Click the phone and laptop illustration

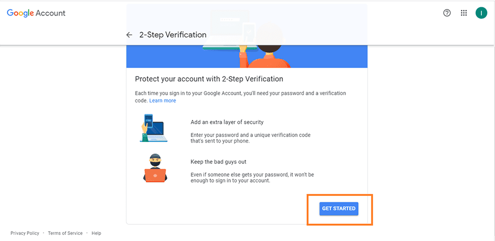click(x=153, y=128)
